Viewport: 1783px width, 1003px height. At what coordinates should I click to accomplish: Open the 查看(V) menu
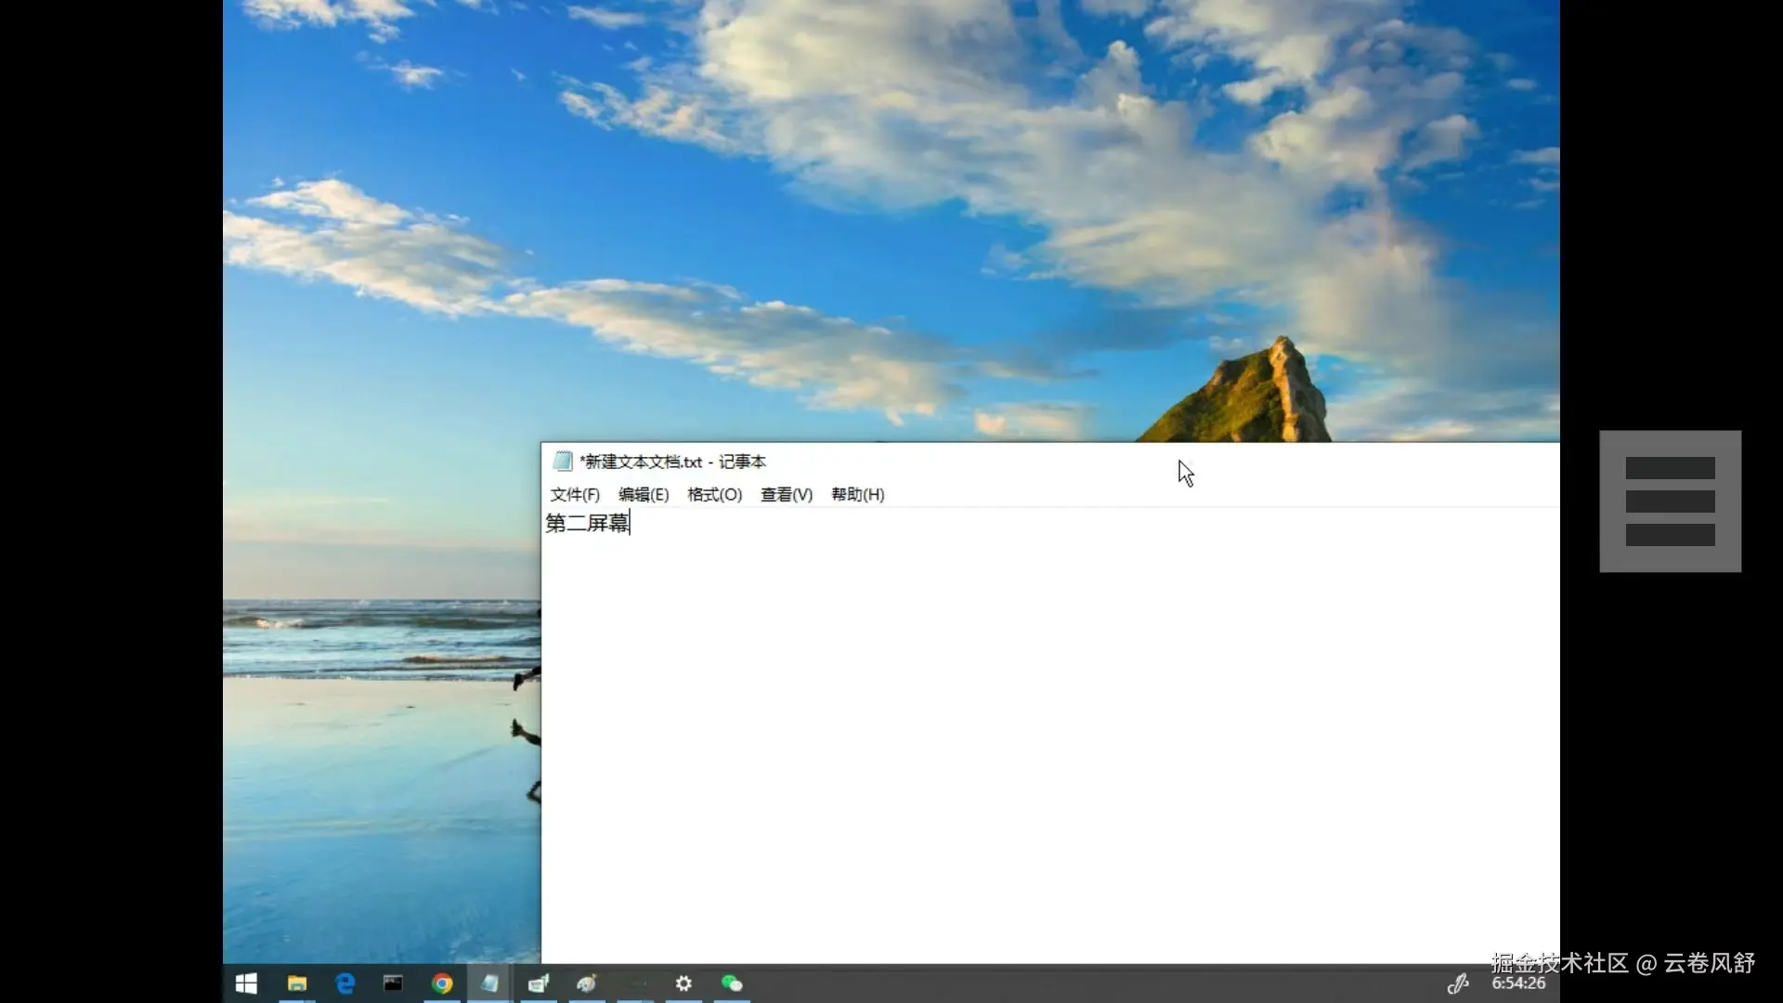786,495
